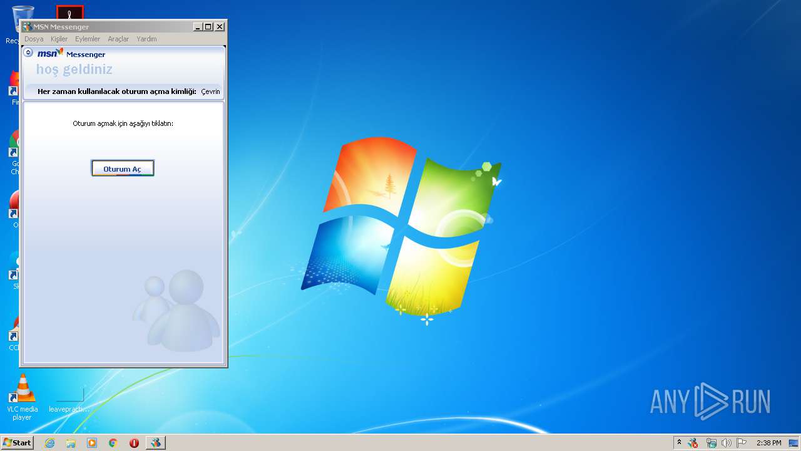Image resolution: width=801 pixels, height=451 pixels.
Task: Launch Opera from taskbar
Action: [x=134, y=443]
